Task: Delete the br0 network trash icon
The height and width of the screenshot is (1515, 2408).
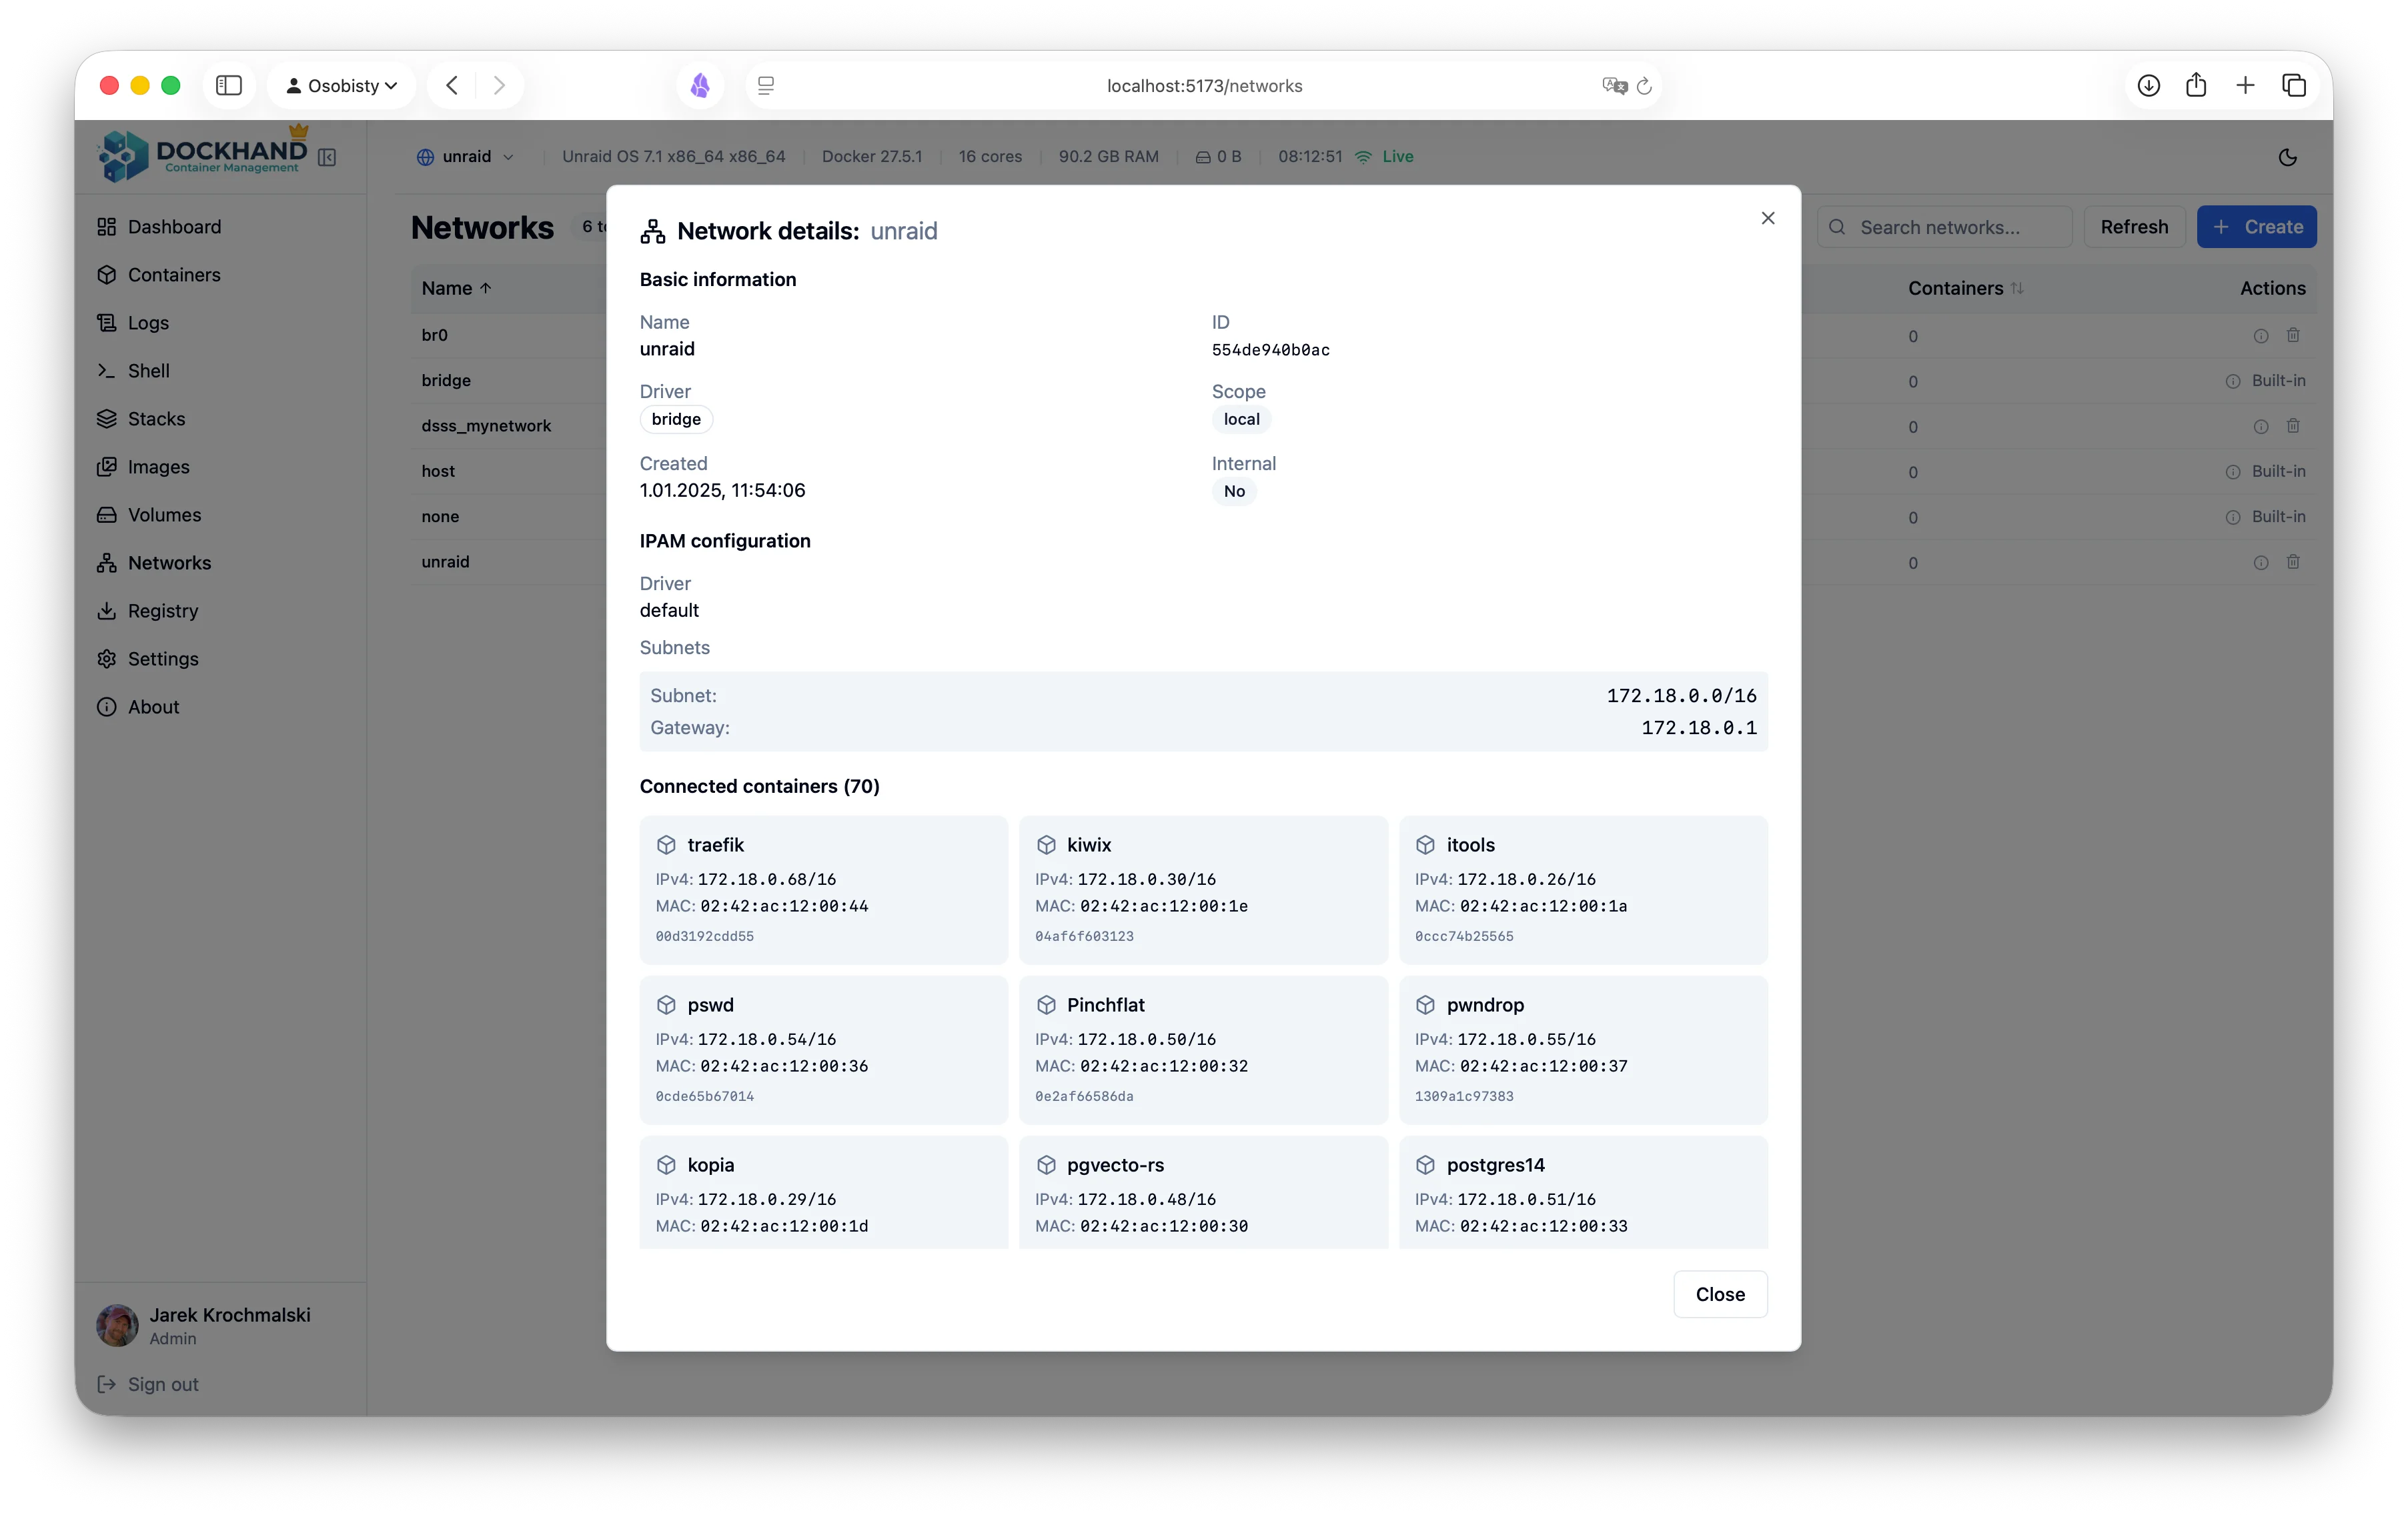Action: coord(2293,336)
